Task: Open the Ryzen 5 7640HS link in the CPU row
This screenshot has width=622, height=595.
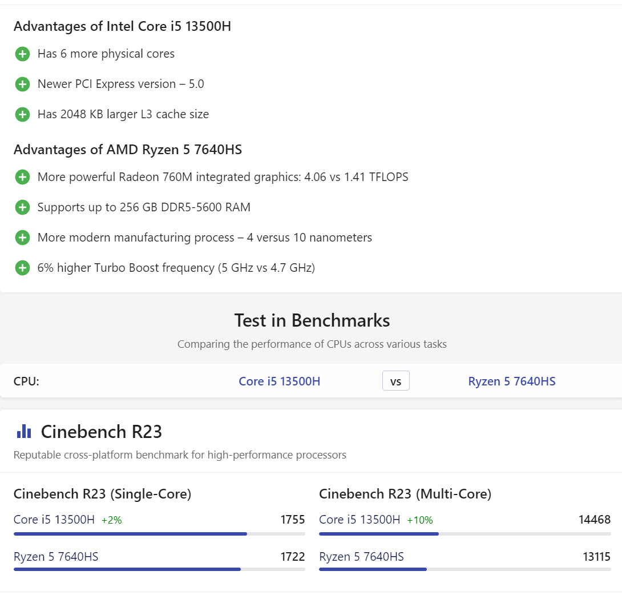Action: click(x=512, y=381)
